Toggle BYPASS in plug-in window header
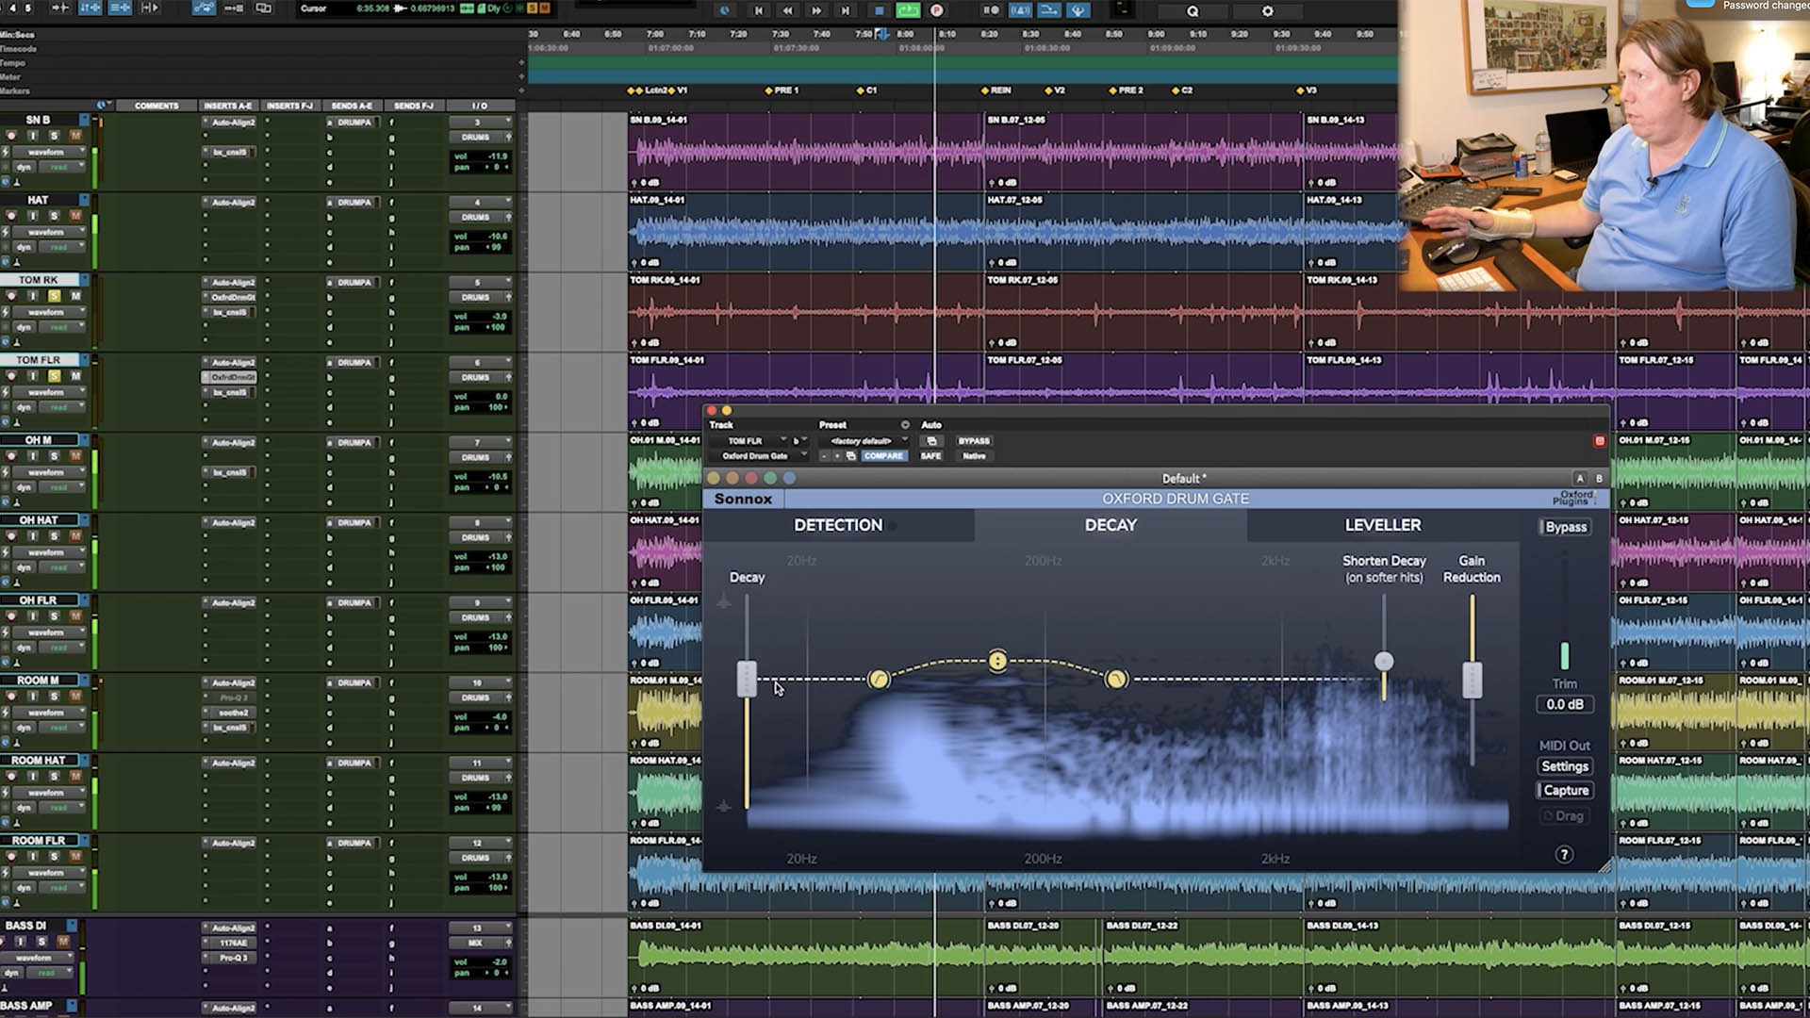The height and width of the screenshot is (1018, 1810). (x=974, y=441)
